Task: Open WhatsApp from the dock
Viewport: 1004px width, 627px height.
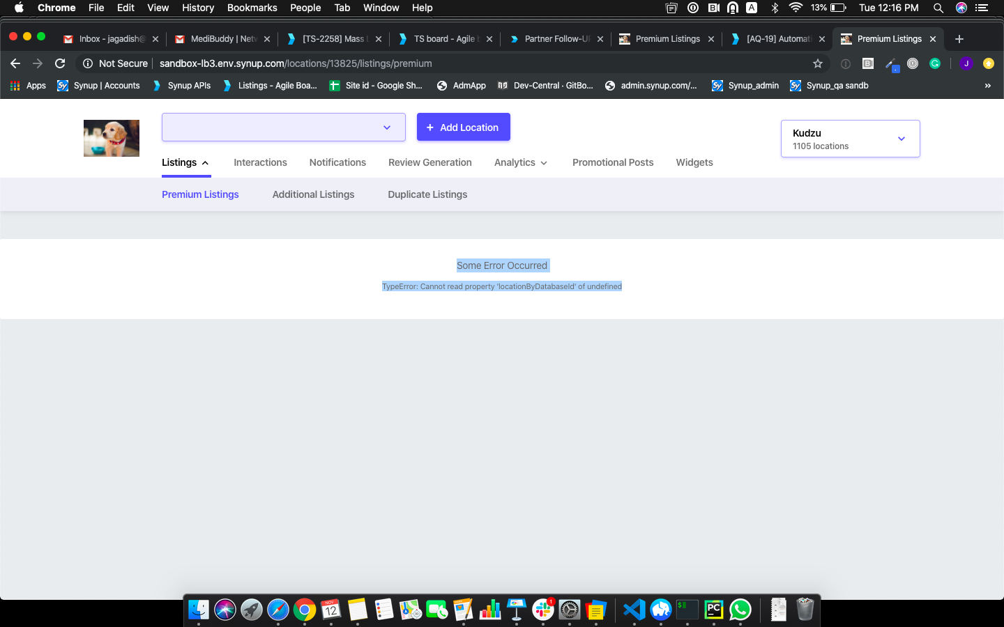Action: click(740, 610)
